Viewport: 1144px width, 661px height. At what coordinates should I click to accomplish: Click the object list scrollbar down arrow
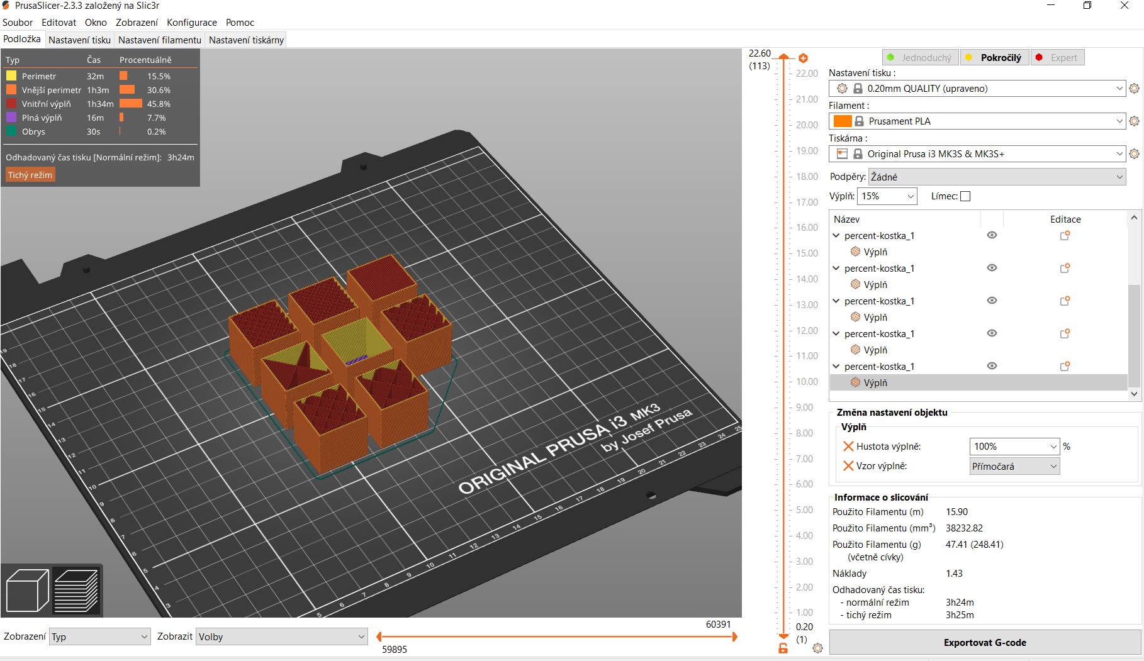[x=1134, y=394]
